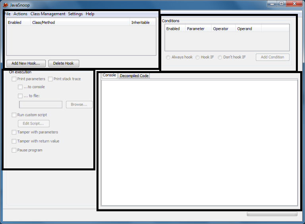Image resolution: width=305 pixels, height=224 pixels.
Task: Toggle the Print stack trace checkbox
Action: tap(50, 79)
